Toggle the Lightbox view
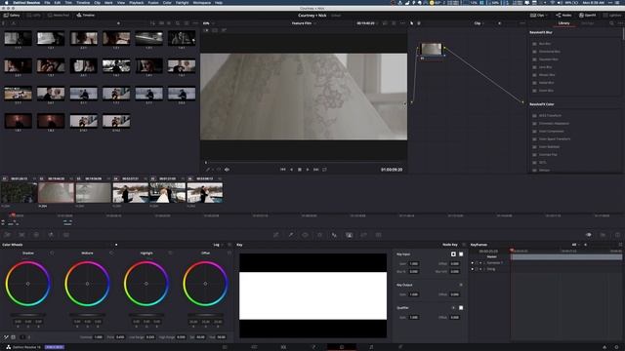 pos(612,16)
